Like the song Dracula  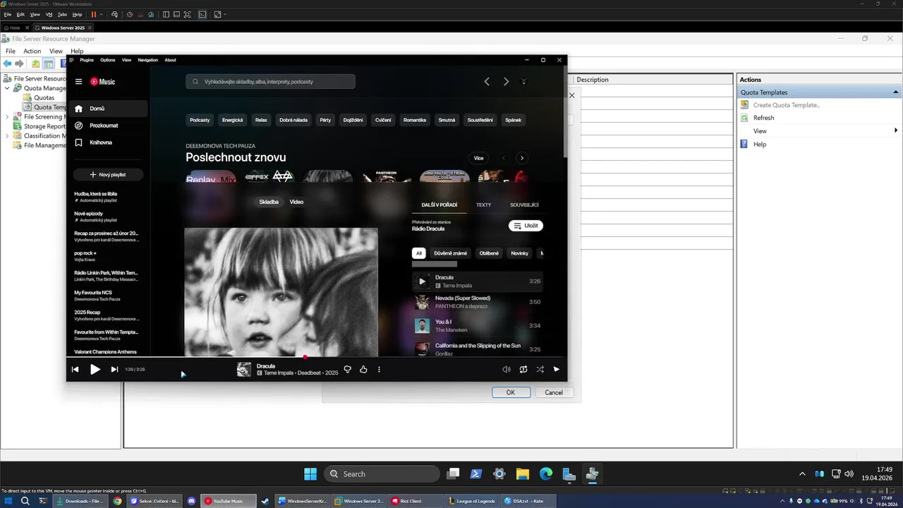(x=363, y=369)
